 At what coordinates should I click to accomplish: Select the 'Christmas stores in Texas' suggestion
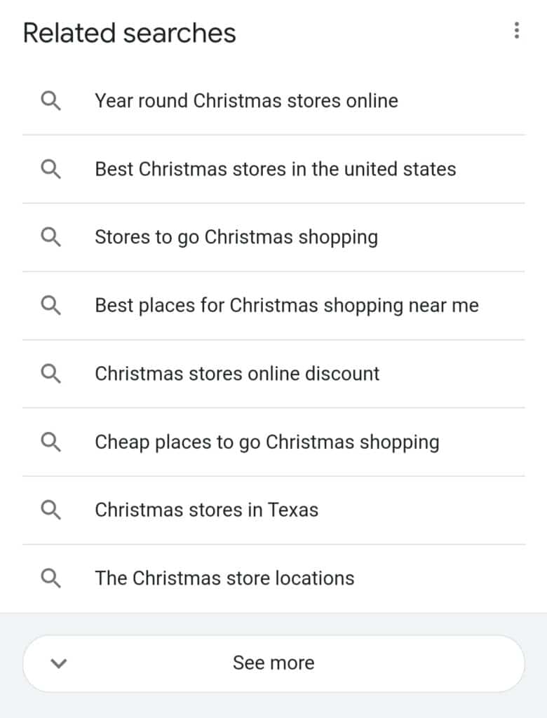(206, 510)
